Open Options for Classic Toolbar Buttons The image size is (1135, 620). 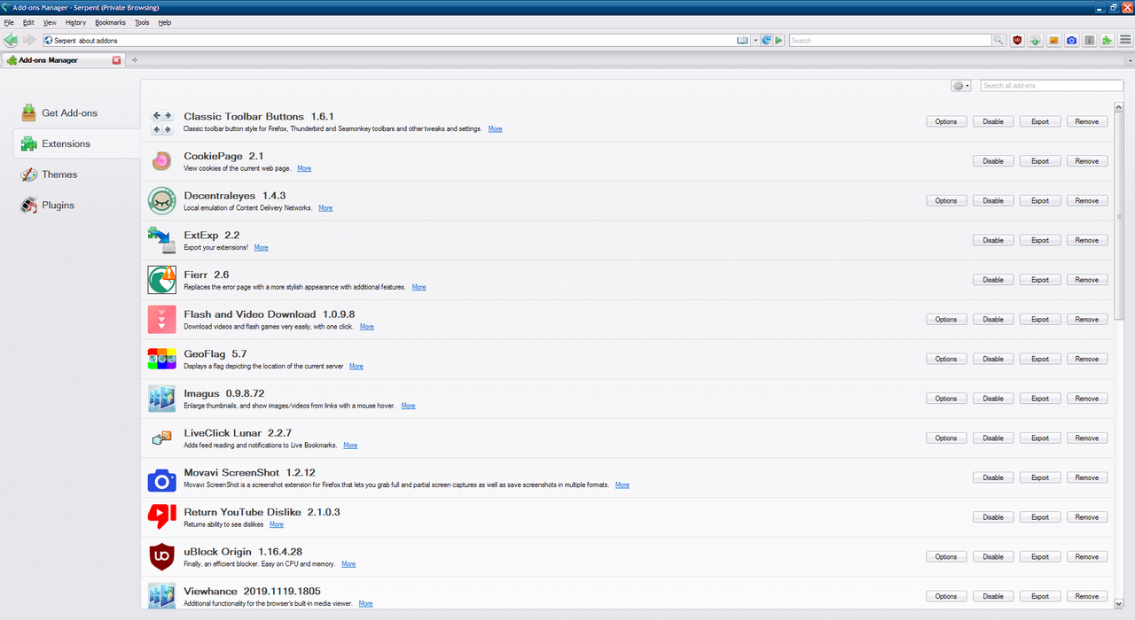946,122
